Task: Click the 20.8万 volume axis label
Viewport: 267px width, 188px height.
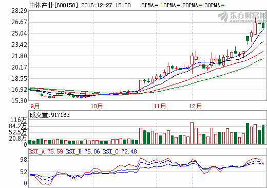Action: (x=18, y=139)
